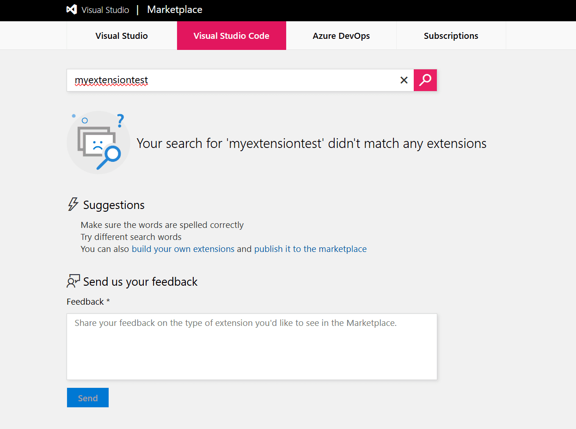Image resolution: width=576 pixels, height=429 pixels.
Task: Select the Marketplace header text
Action: click(x=174, y=10)
